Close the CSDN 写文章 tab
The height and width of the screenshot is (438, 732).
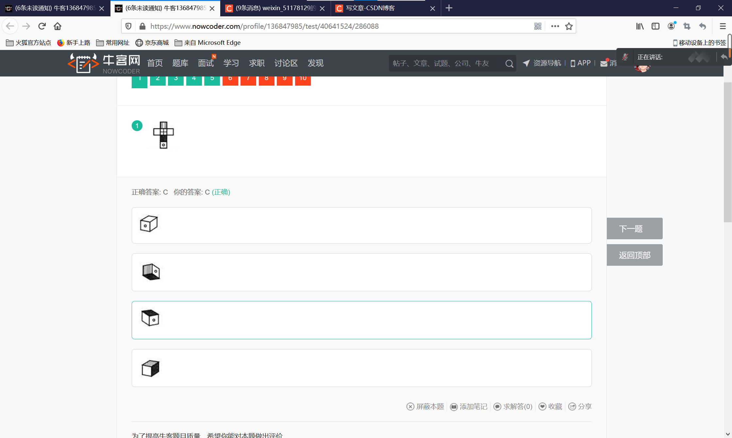433,8
